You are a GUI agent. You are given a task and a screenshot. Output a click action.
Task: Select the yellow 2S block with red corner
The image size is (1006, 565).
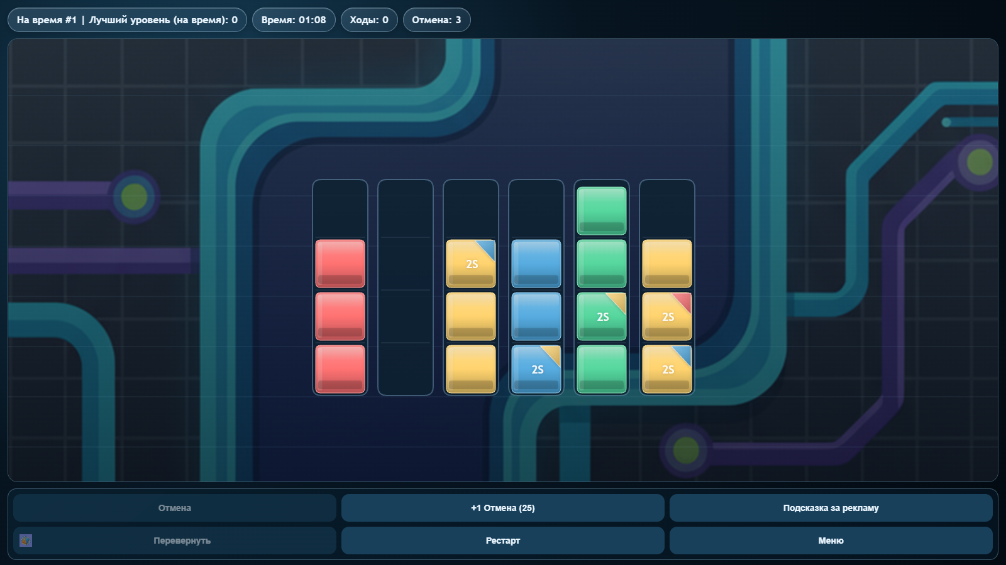coord(666,316)
